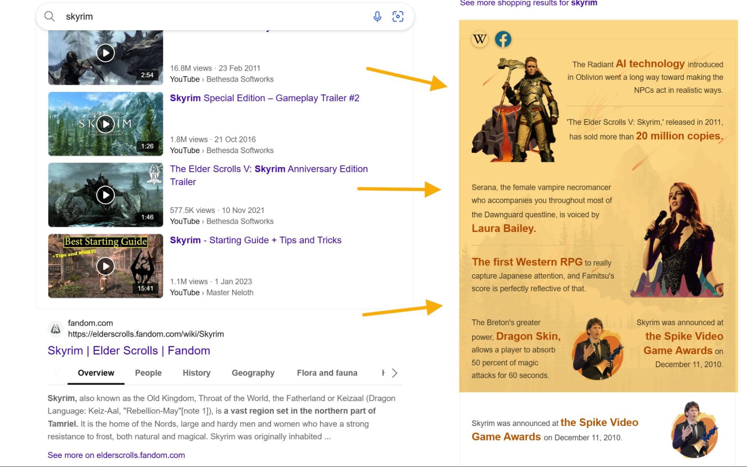Click the fandom.com favicon icon
Screen dimensions: 747x467
click(55, 328)
